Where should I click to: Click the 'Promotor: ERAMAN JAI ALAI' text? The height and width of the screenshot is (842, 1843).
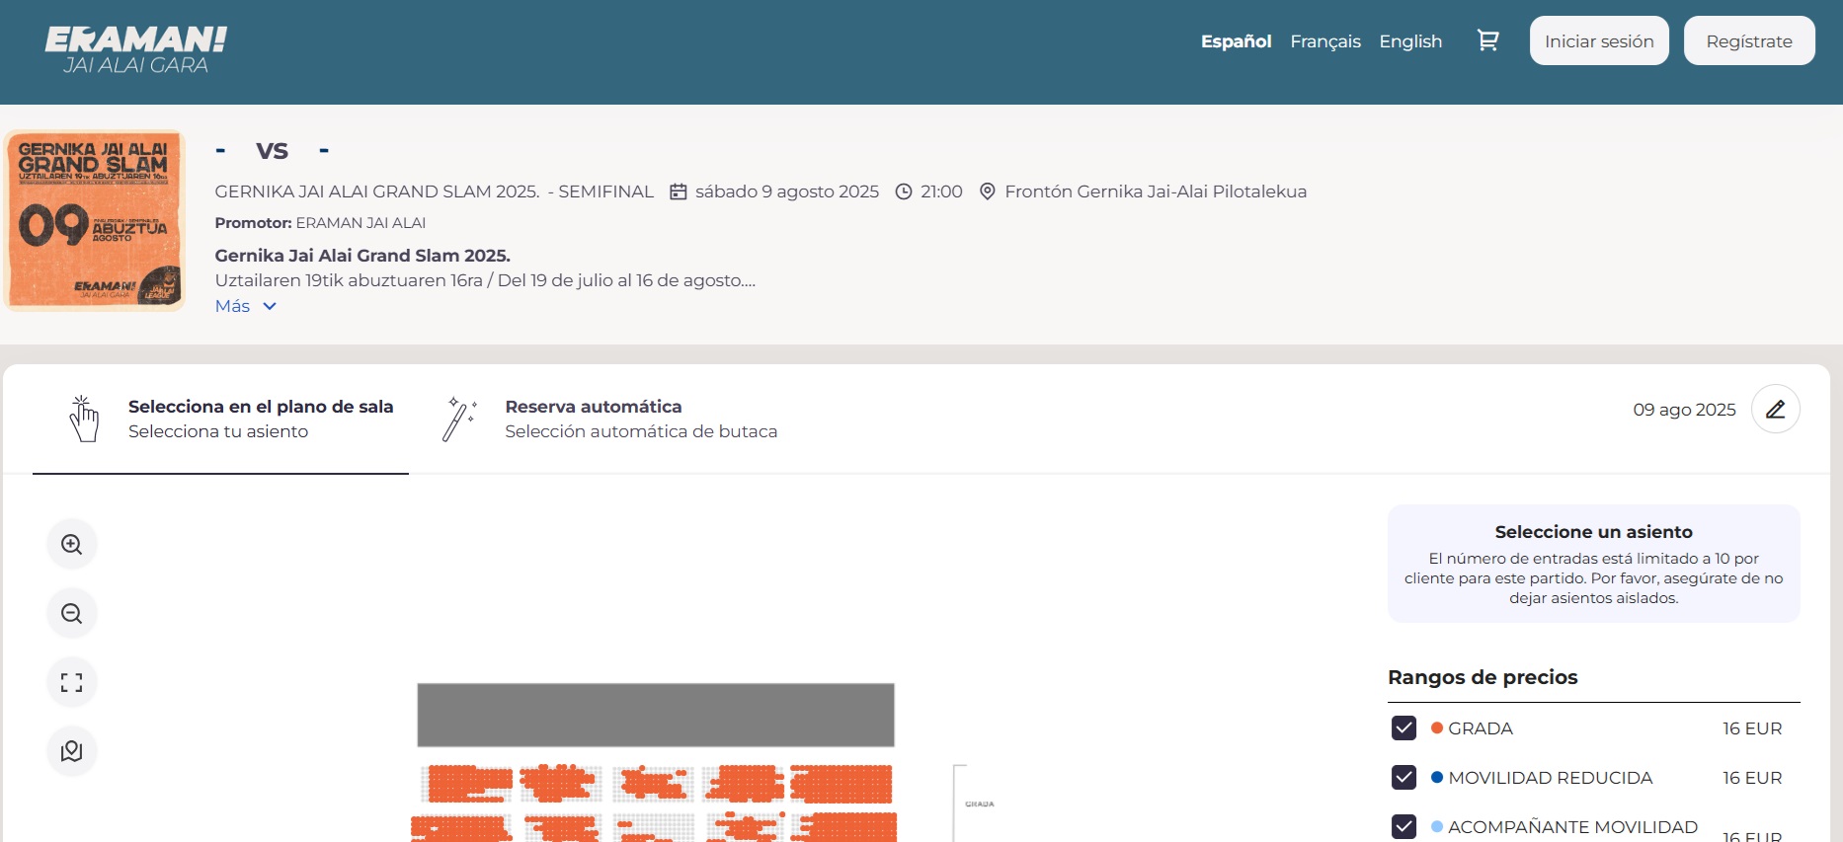320,223
